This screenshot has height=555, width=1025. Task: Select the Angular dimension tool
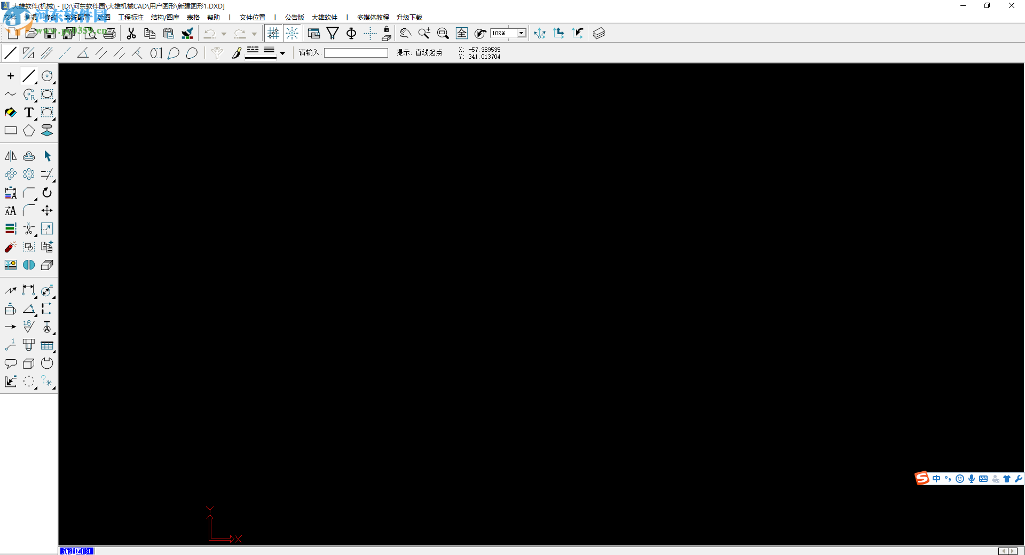tap(29, 309)
